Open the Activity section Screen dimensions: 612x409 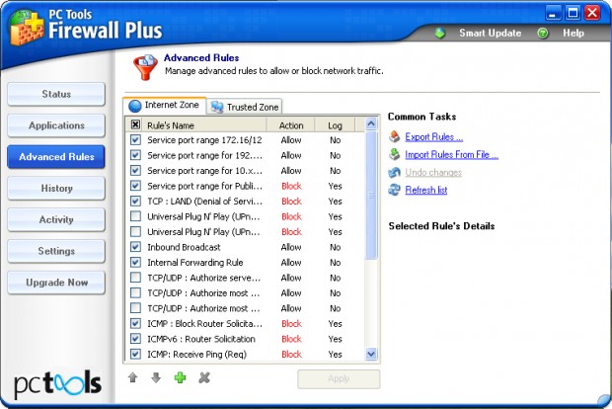(x=56, y=219)
